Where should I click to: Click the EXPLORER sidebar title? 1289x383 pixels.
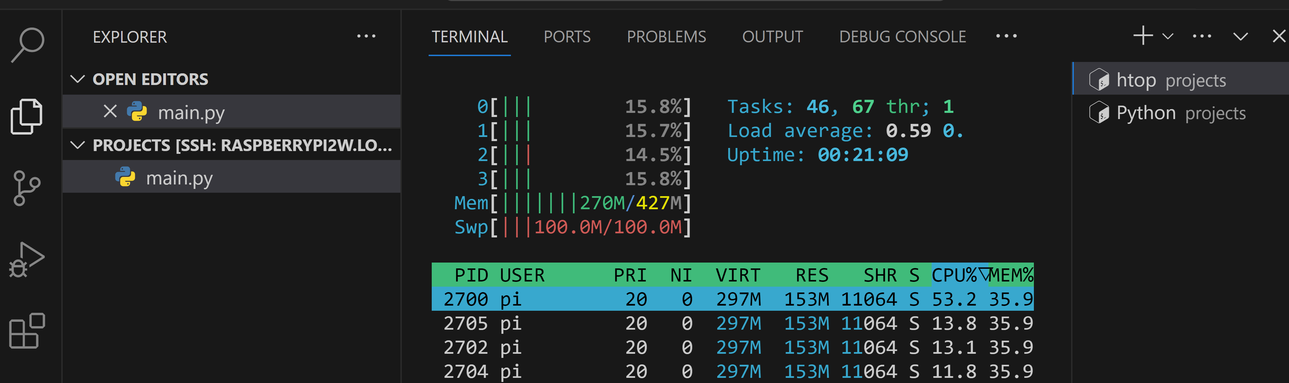129,37
